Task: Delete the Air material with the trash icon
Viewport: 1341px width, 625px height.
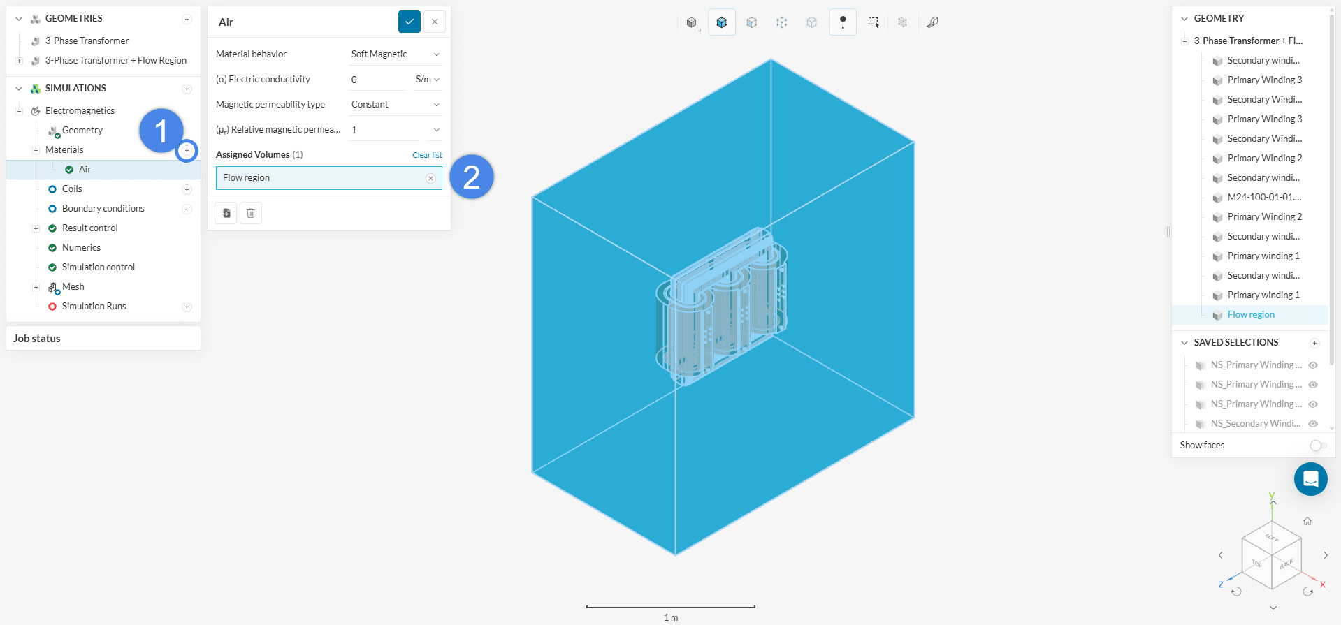Action: click(x=251, y=213)
